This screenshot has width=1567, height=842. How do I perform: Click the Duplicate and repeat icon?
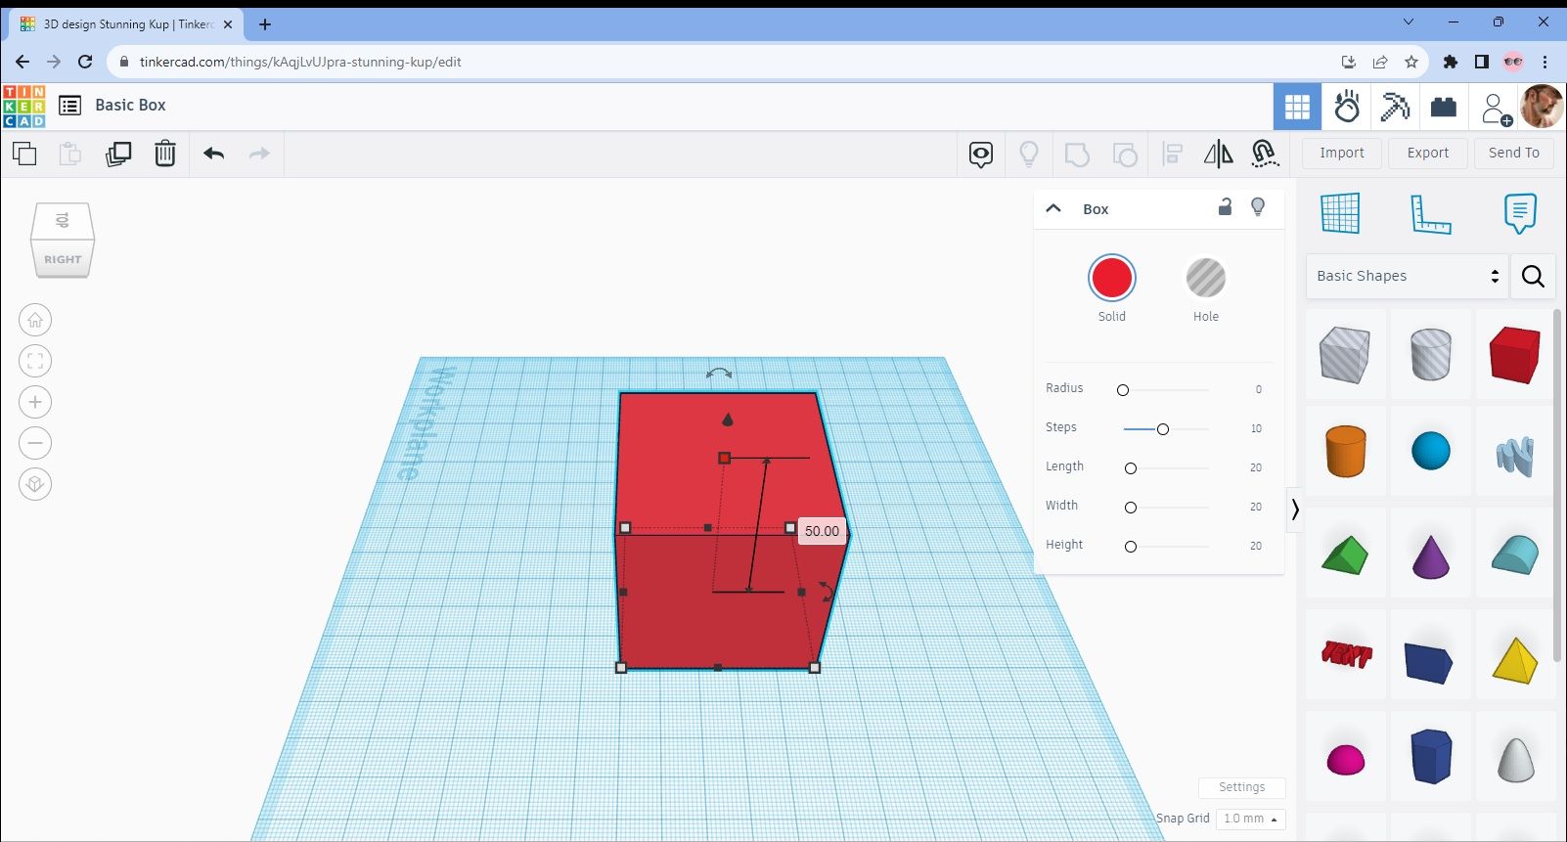tap(118, 154)
